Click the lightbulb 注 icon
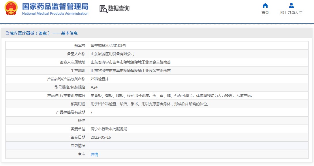Image resolution: width=314 pixels, height=166 pixels. coord(80,154)
